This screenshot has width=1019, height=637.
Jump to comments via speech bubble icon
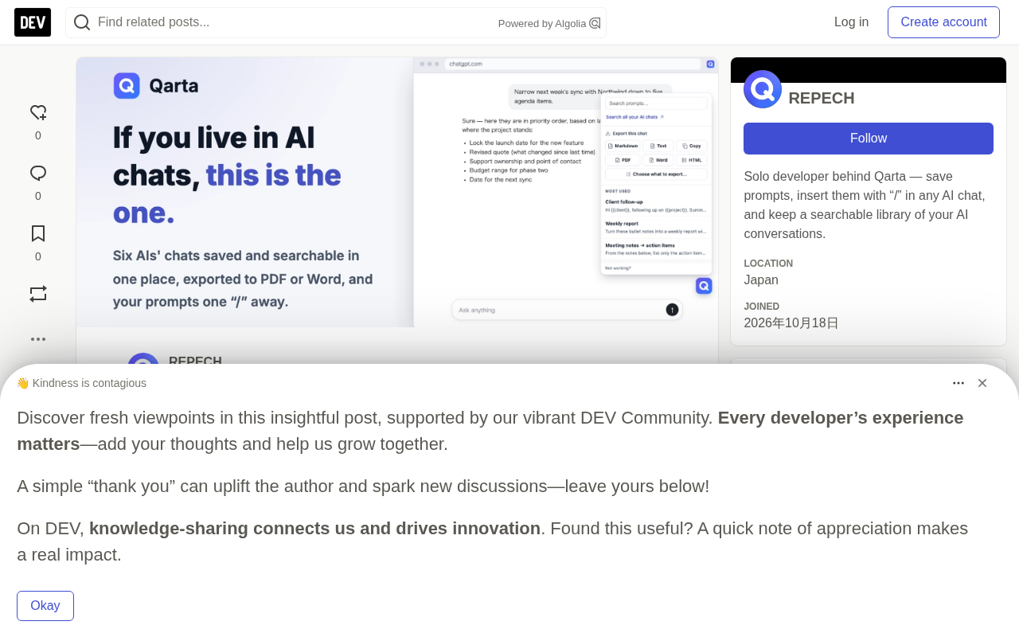pyautogui.click(x=38, y=173)
